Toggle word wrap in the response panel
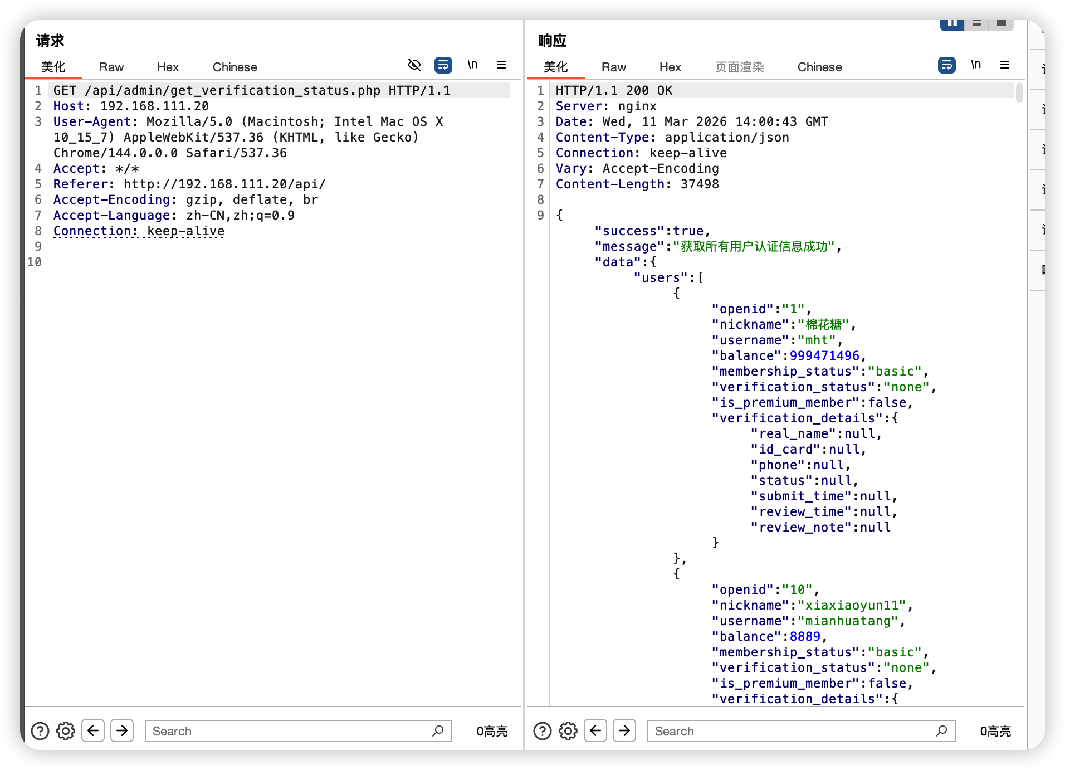1065x770 pixels. point(946,65)
